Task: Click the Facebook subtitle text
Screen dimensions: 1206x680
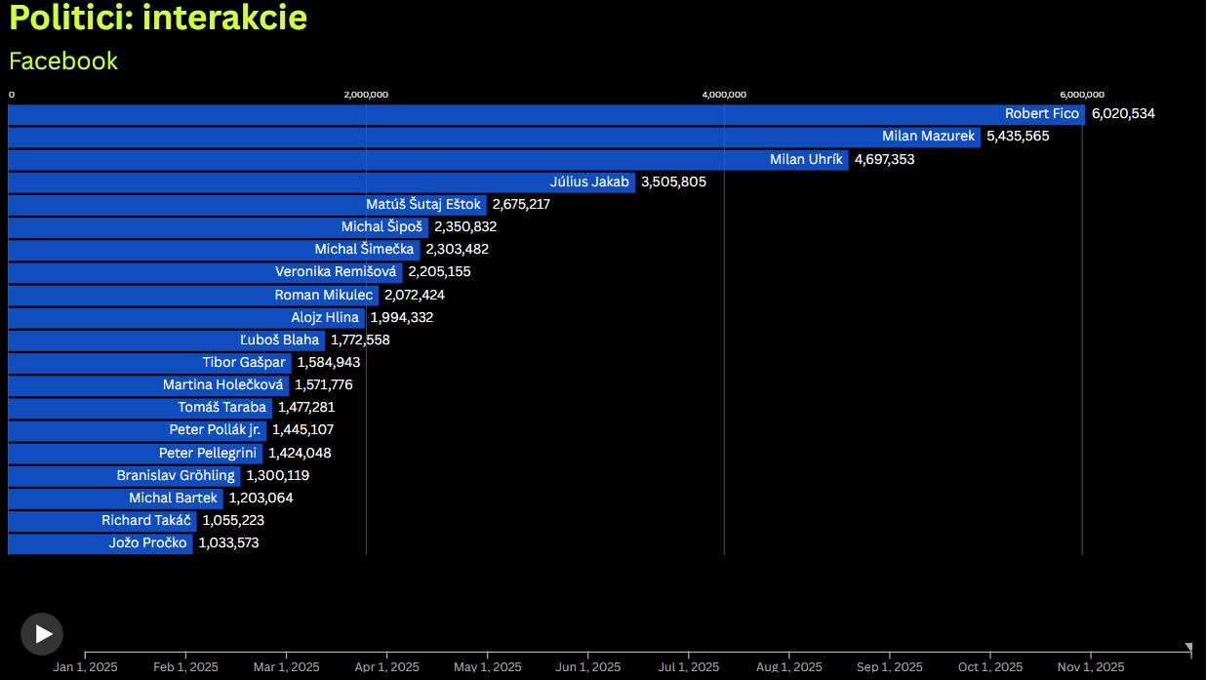Action: (63, 61)
